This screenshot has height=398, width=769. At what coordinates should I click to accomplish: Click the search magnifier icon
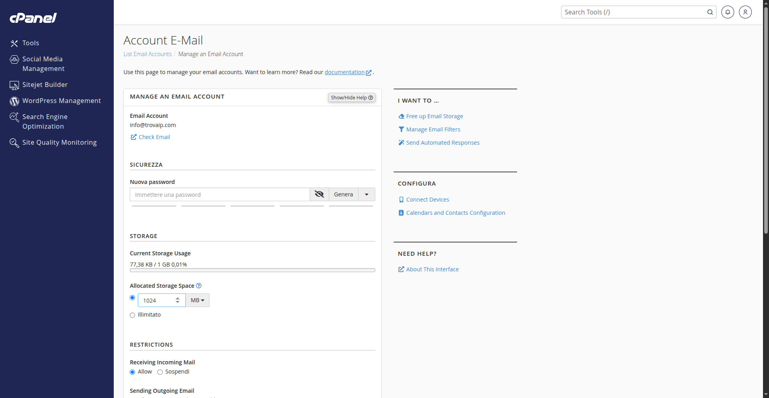pos(710,12)
